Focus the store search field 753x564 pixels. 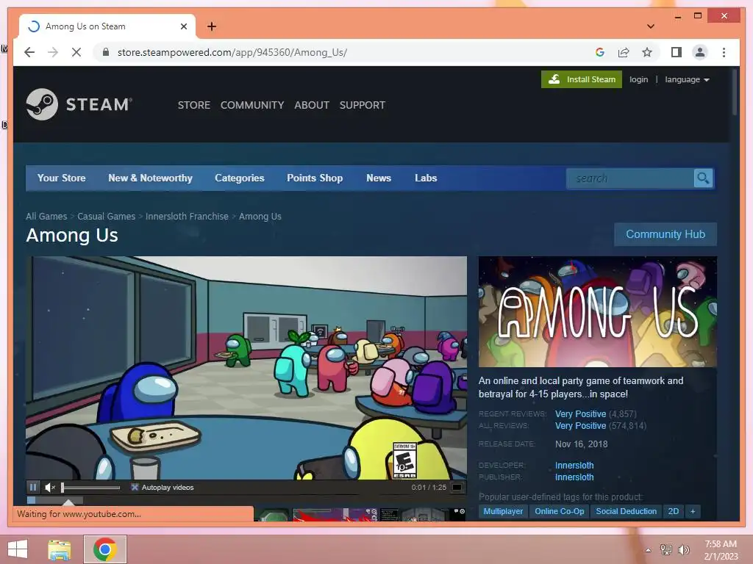(630, 178)
